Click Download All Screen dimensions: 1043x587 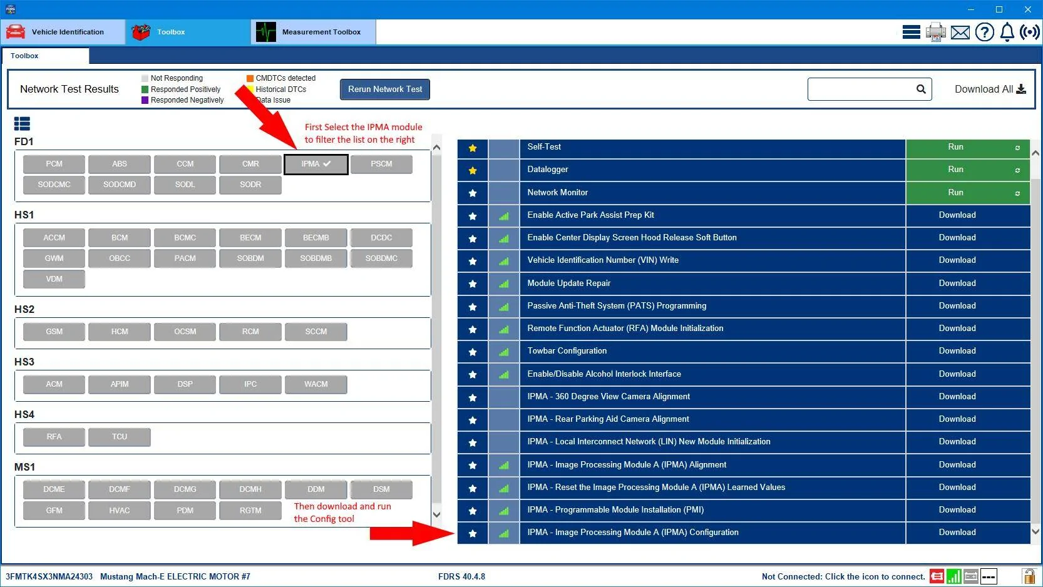[990, 89]
